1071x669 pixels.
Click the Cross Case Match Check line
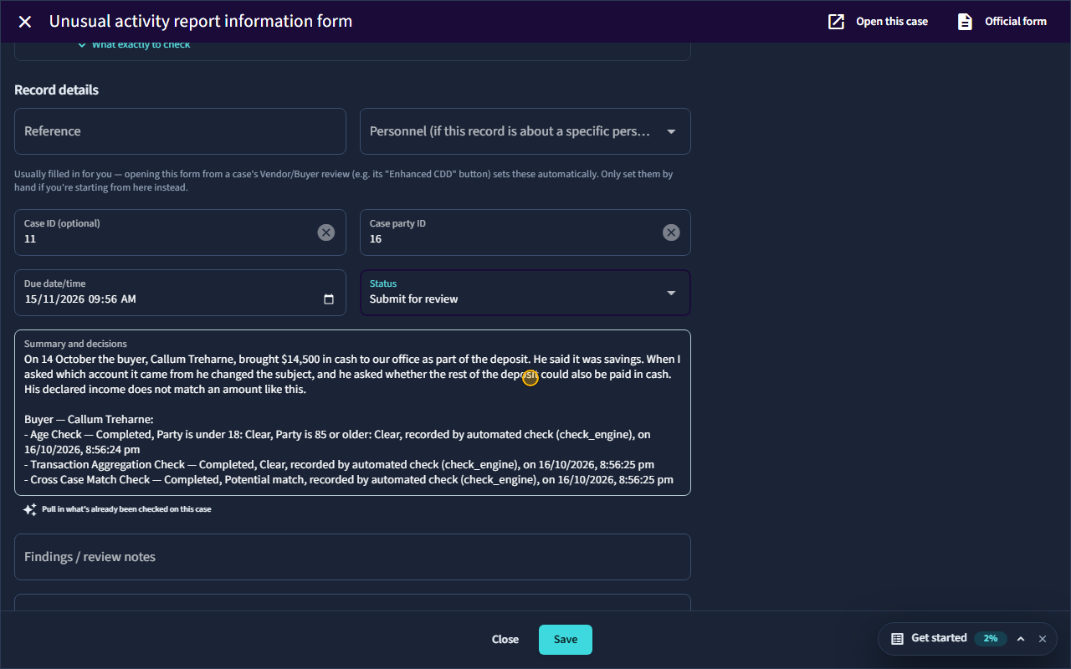click(x=349, y=480)
